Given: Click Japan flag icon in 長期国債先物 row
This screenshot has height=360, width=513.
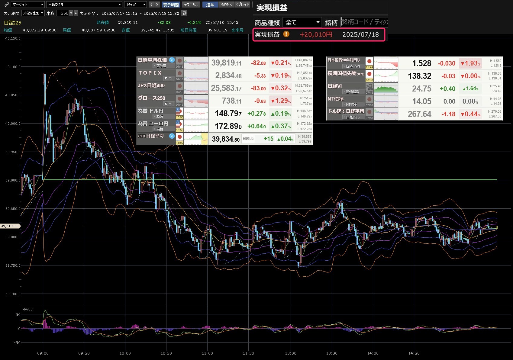Looking at the screenshot, I should (369, 74).
